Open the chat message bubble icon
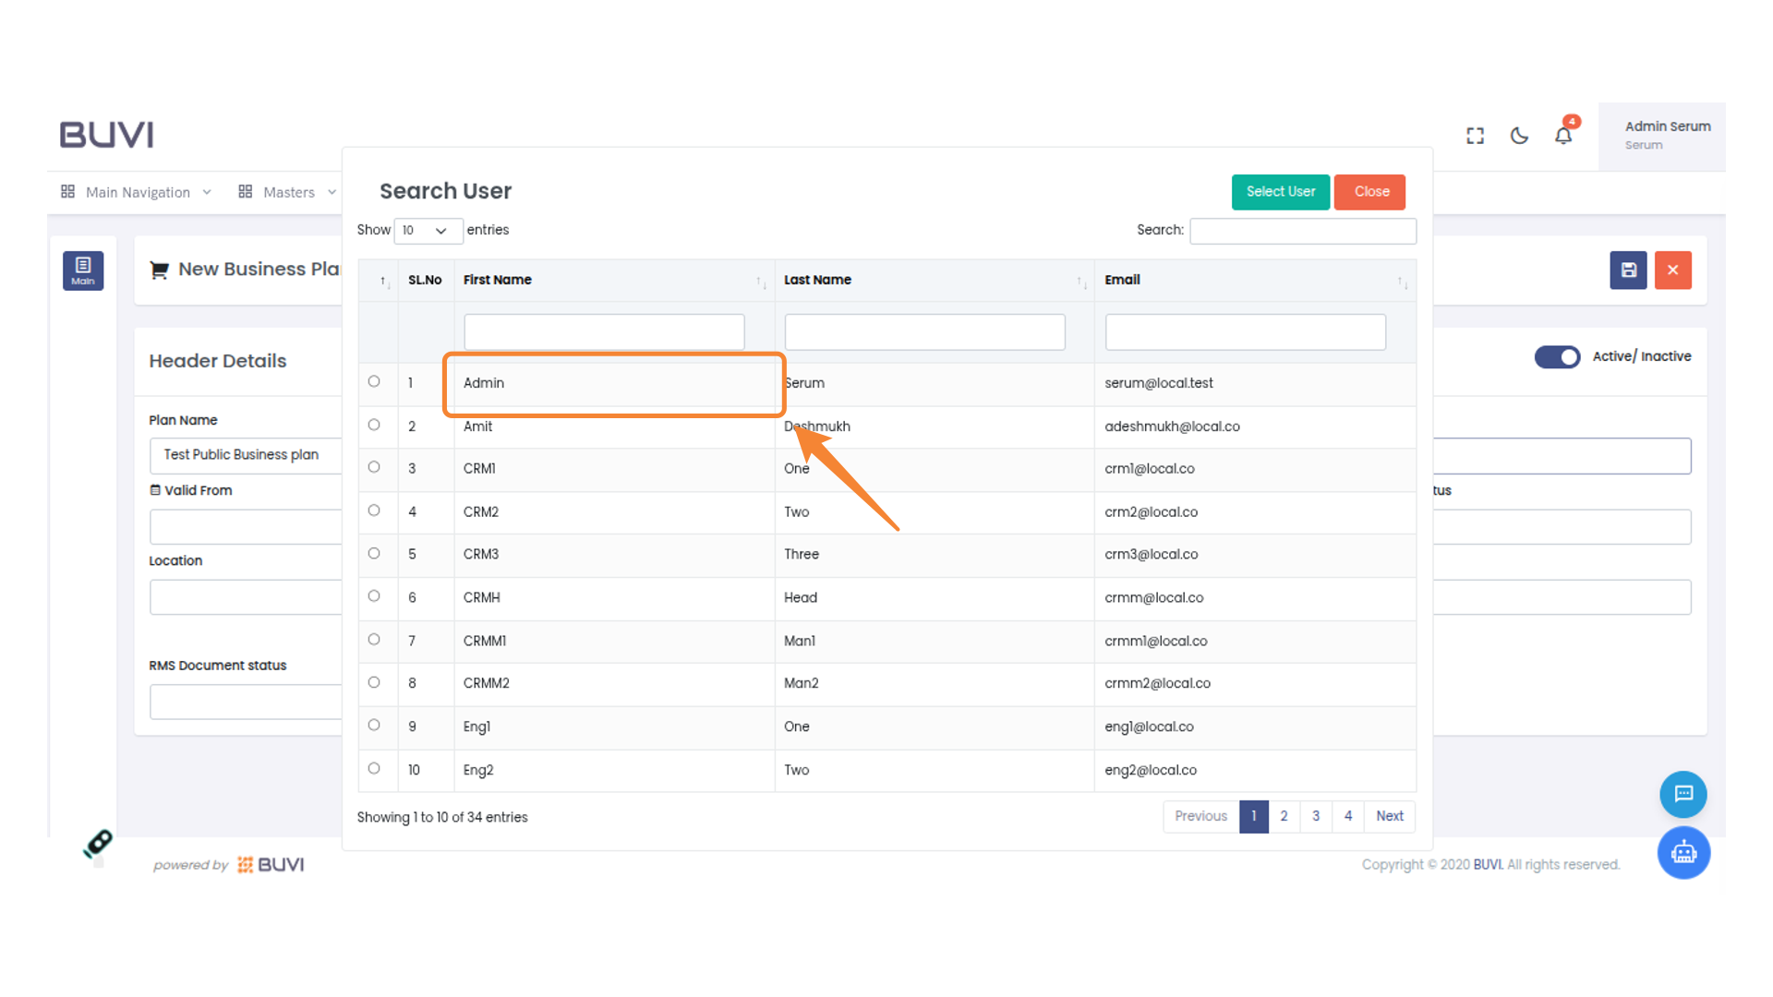This screenshot has height=997, width=1773. click(x=1683, y=794)
